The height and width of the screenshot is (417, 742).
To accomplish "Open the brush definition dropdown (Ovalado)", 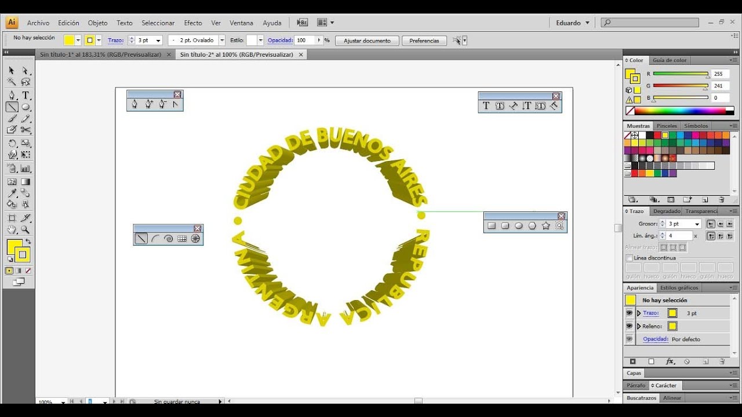I will (x=222, y=41).
